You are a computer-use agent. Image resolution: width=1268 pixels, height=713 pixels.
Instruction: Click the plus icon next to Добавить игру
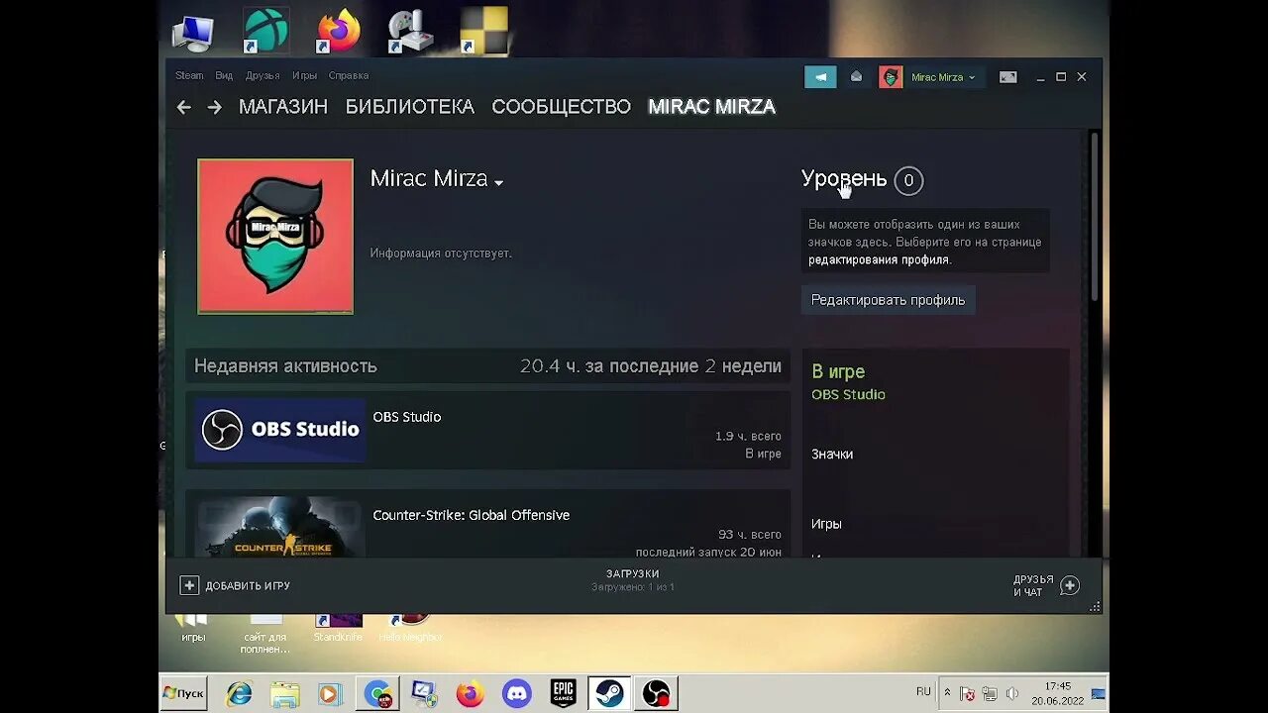click(x=189, y=585)
